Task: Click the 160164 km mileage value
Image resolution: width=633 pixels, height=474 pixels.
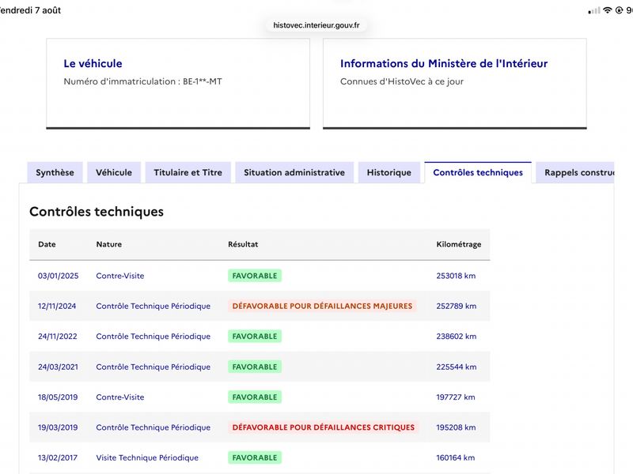Action: point(456,457)
